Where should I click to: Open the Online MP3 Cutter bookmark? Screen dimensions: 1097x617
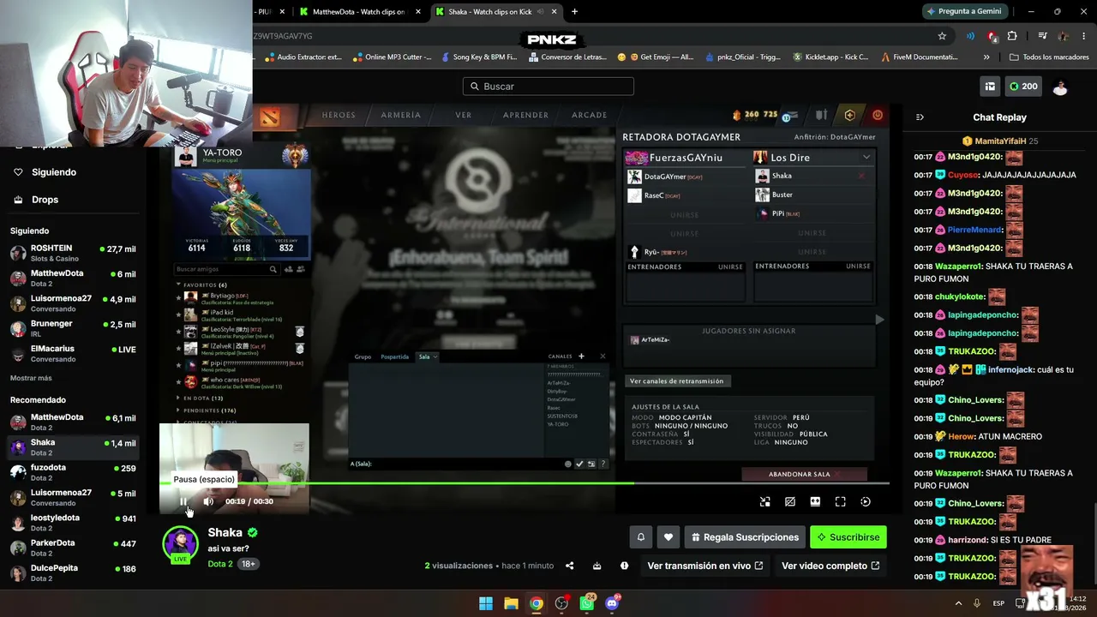(x=392, y=57)
